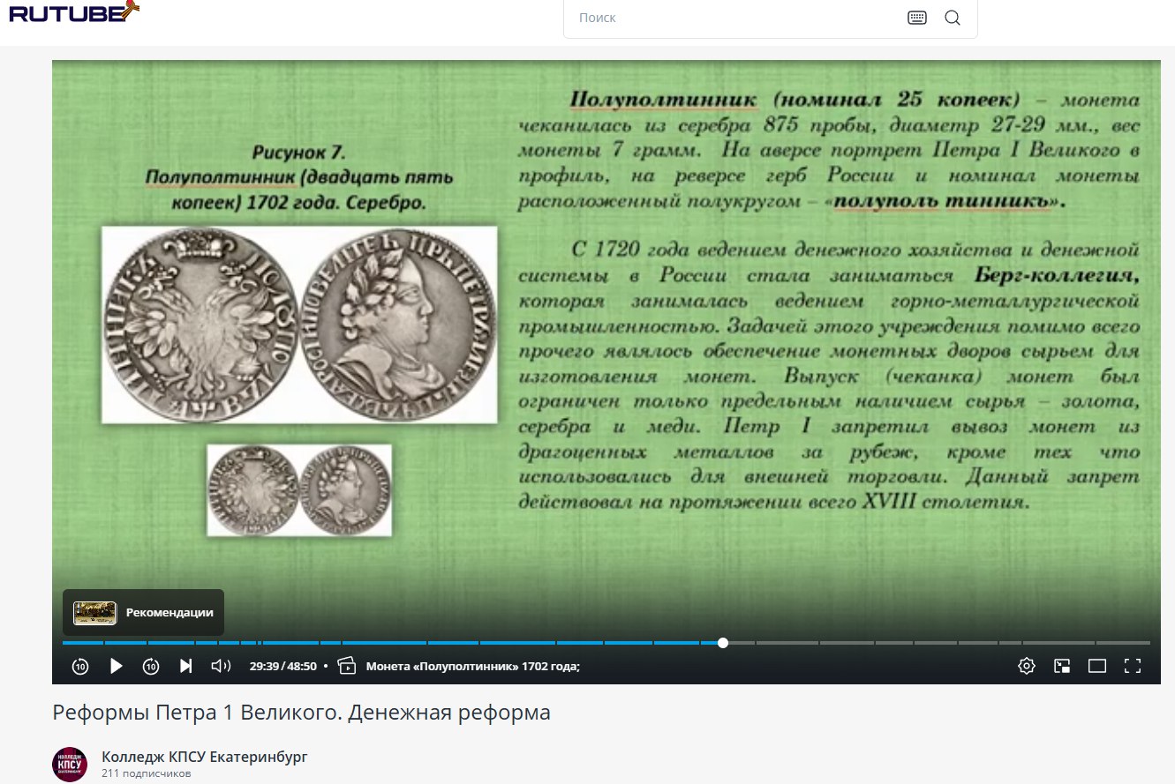Click the video title Реформы Петра 1 Великого
This screenshot has width=1175, height=784.
point(301,713)
